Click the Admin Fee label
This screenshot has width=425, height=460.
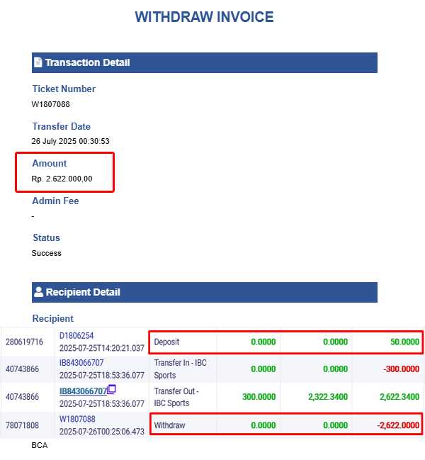coord(55,201)
